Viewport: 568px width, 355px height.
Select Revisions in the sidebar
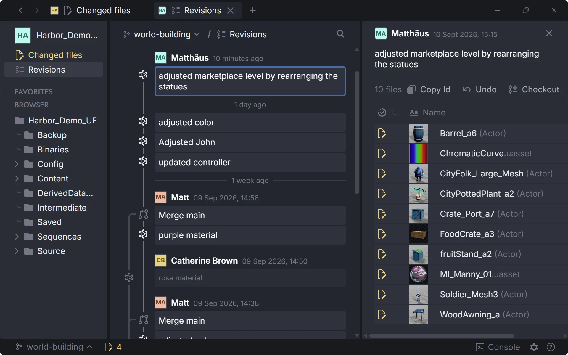(x=54, y=70)
